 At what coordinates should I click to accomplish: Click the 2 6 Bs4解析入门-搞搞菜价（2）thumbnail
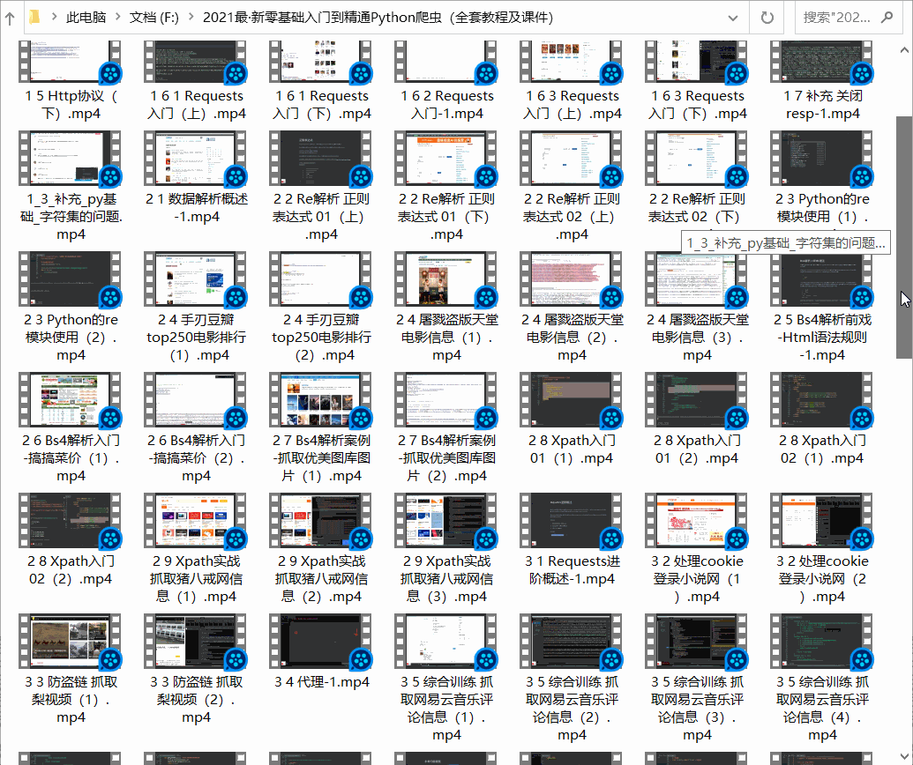[195, 401]
